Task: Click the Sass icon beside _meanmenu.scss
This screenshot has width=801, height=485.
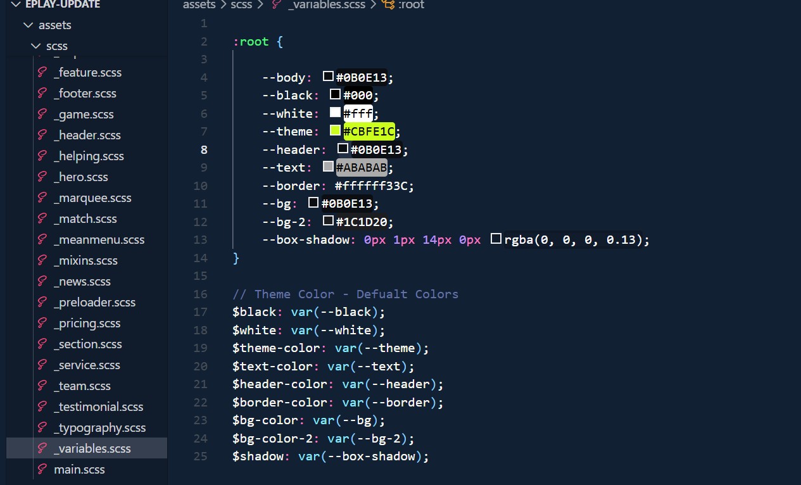Action: point(43,239)
